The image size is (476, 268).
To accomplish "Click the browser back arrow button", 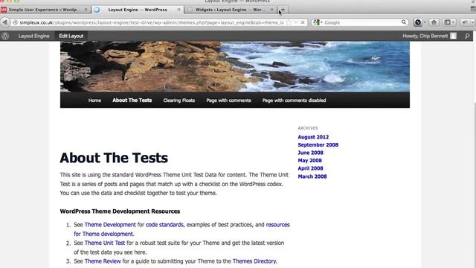I will click(5, 22).
